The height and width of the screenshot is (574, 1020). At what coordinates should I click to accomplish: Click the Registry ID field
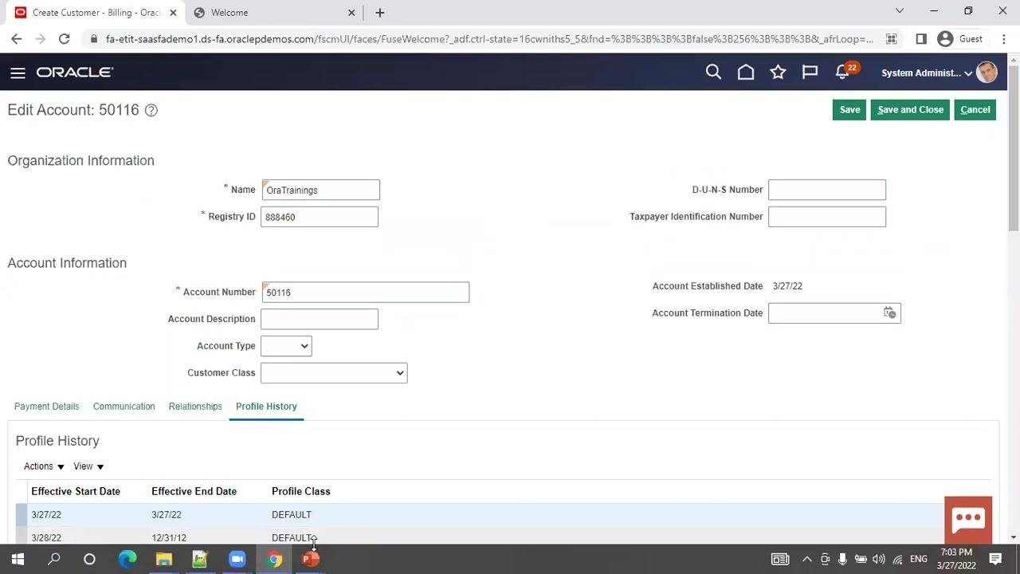(320, 217)
